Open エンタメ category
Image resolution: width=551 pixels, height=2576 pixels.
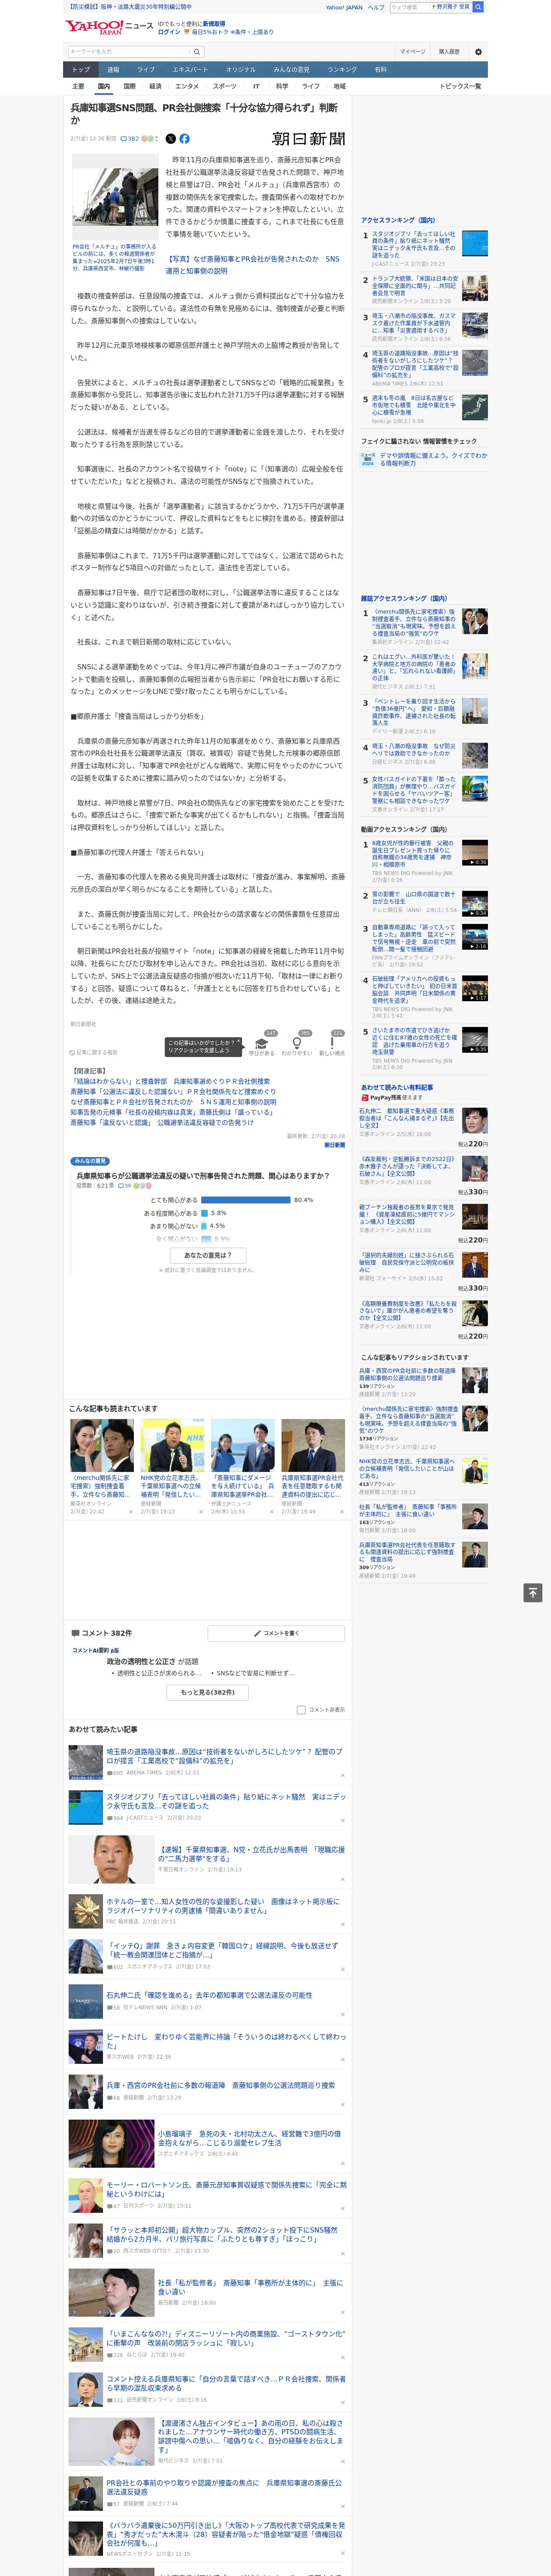pyautogui.click(x=187, y=86)
